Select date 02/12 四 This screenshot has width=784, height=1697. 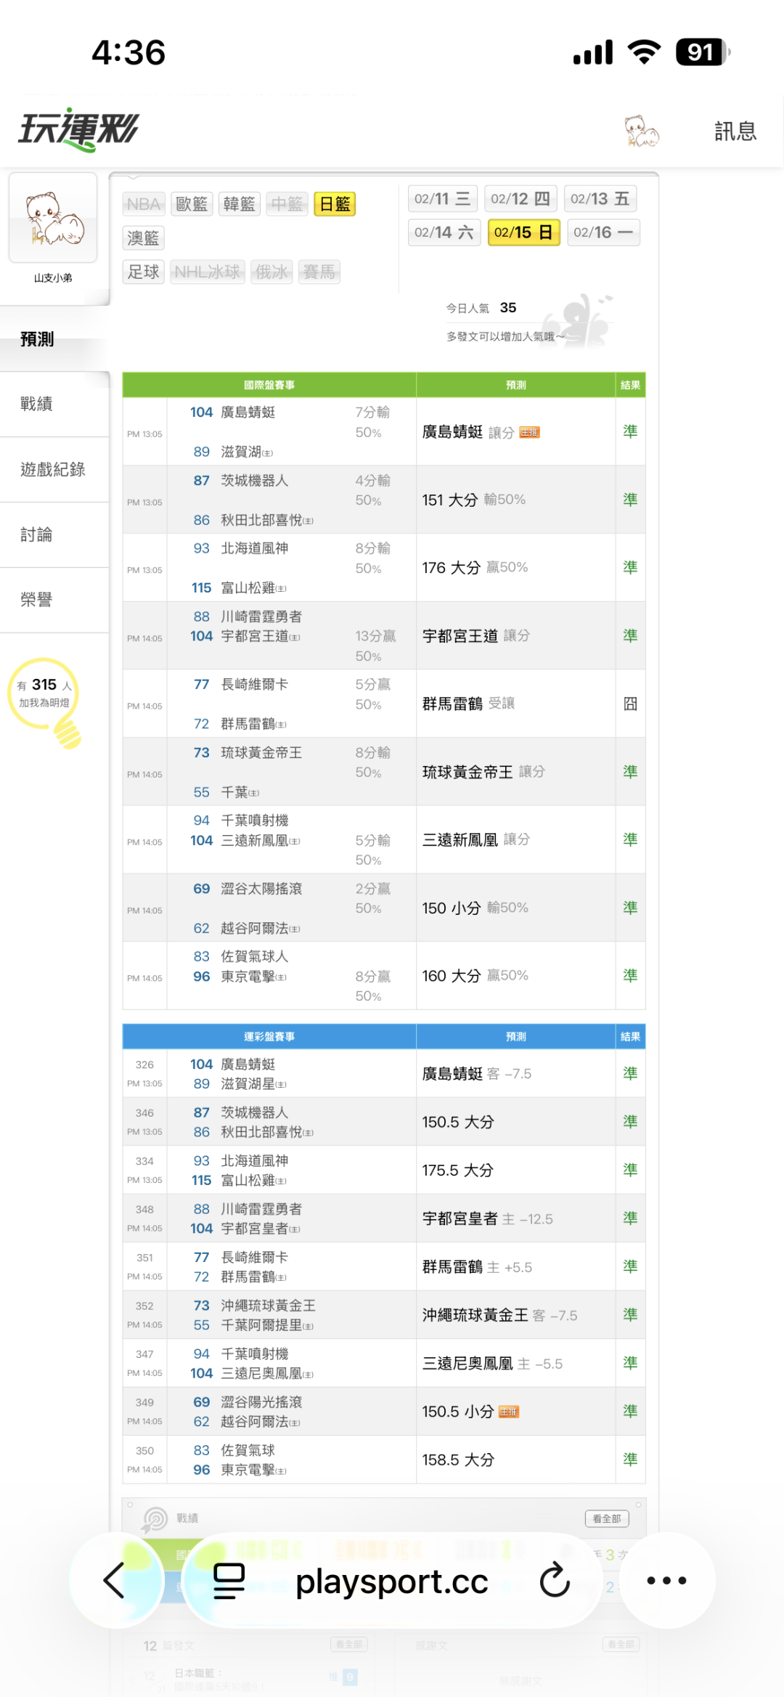[520, 199]
